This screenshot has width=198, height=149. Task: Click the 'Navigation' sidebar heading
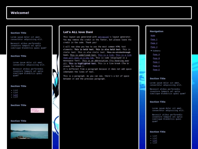157,31
